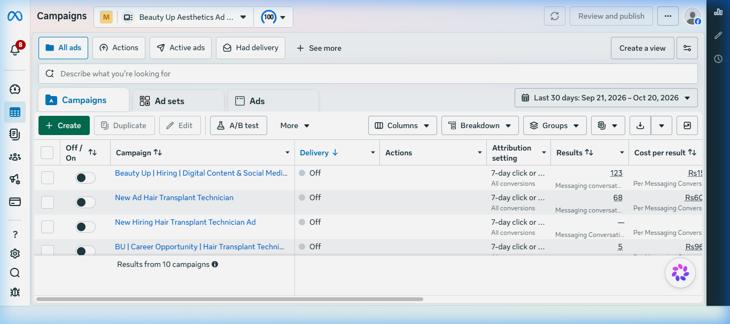Click the horizontal table scrollbar
Screen dimensions: 730x324
[230, 299]
